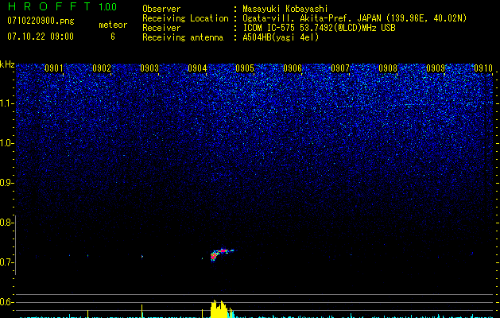Click the Receiving Location label
500x318 pixels.
coord(185,18)
